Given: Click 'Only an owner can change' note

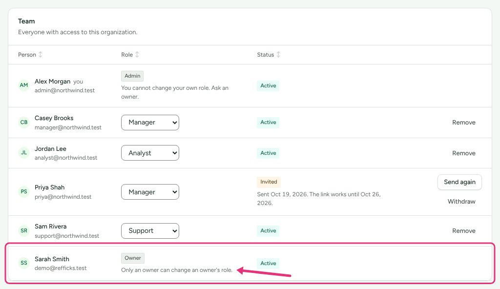Looking at the screenshot, I should tap(177, 270).
